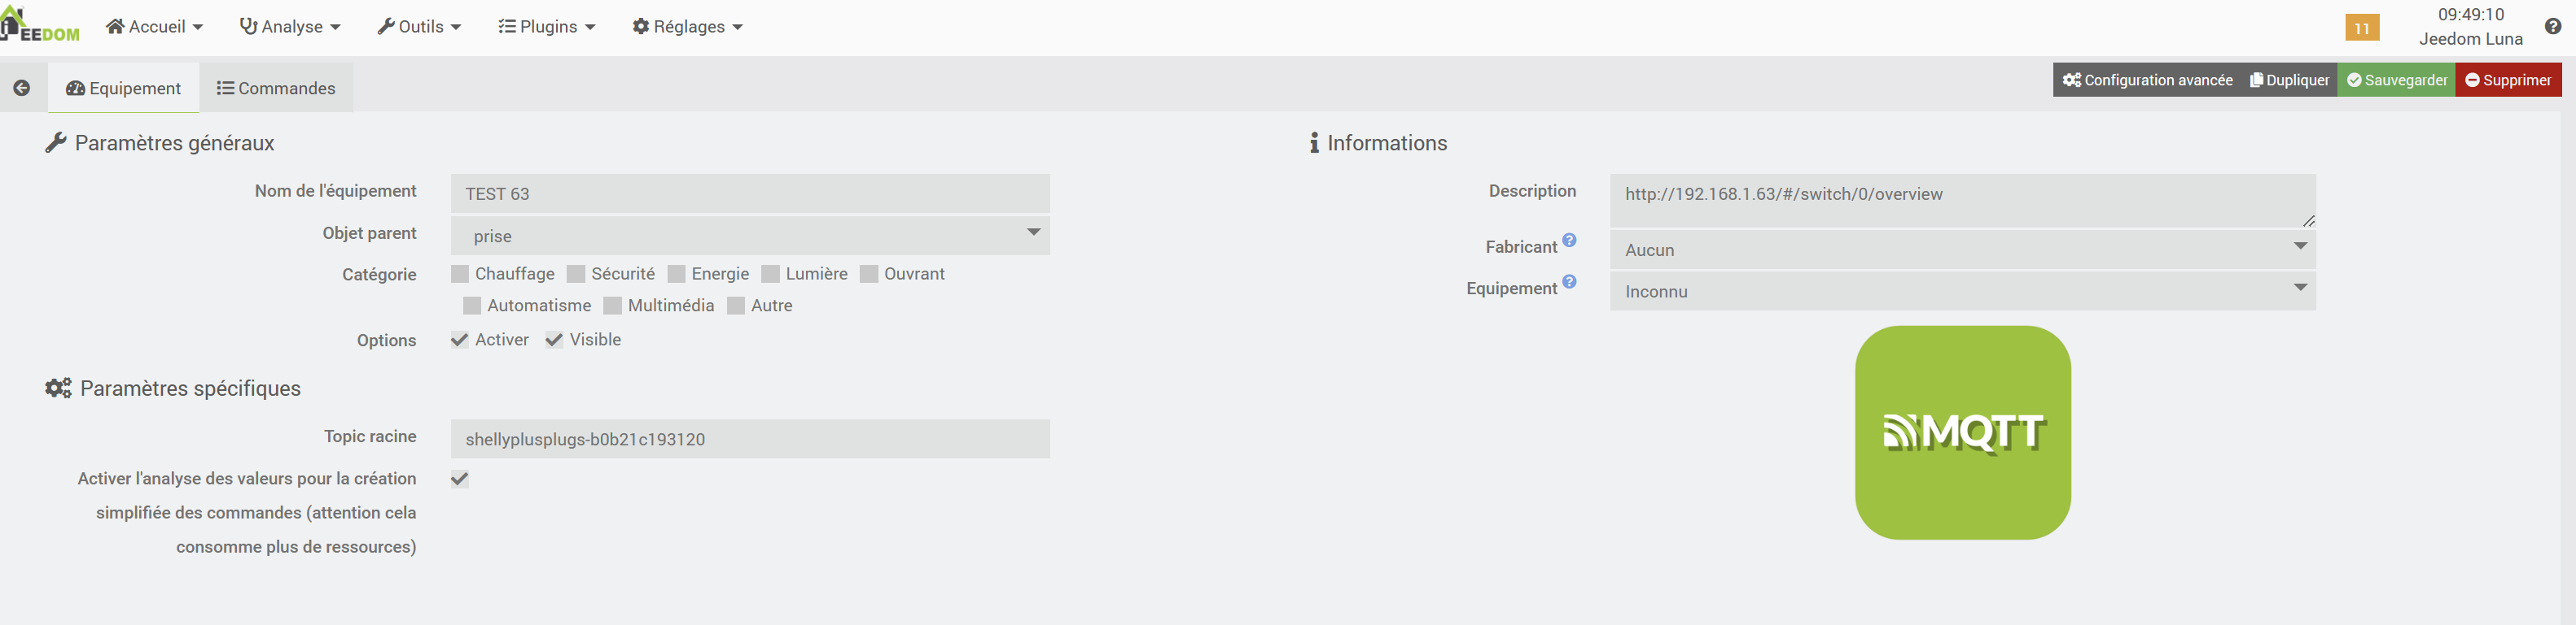This screenshot has width=2576, height=625.
Task: Toggle the Ouvrant category checkbox
Action: (x=869, y=274)
